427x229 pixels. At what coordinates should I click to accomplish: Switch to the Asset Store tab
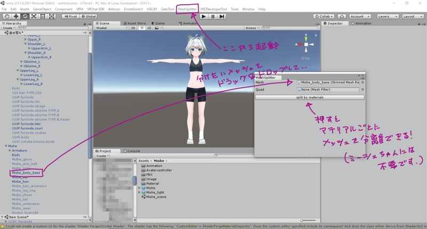pyautogui.click(x=135, y=23)
